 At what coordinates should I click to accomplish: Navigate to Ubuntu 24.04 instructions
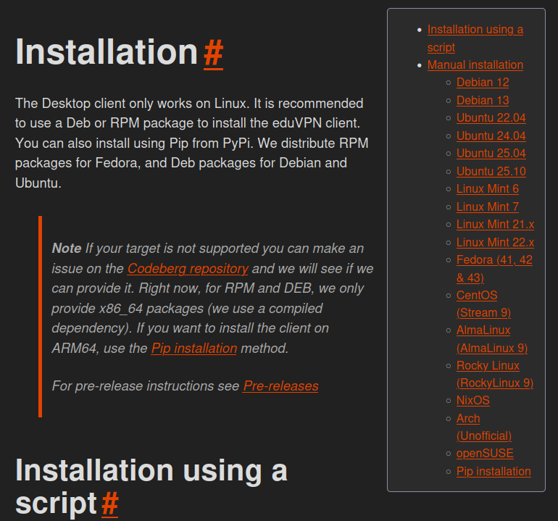pyautogui.click(x=491, y=136)
